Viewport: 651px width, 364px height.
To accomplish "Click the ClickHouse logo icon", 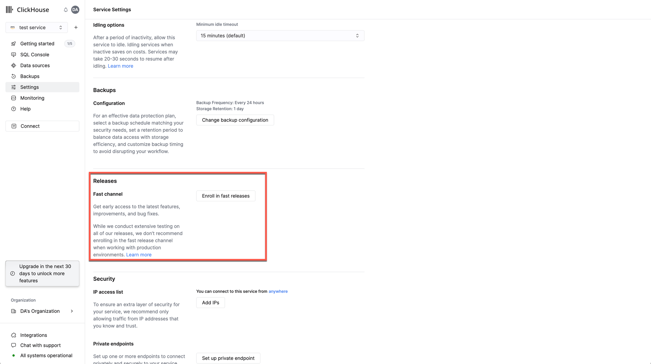I will click(x=10, y=10).
